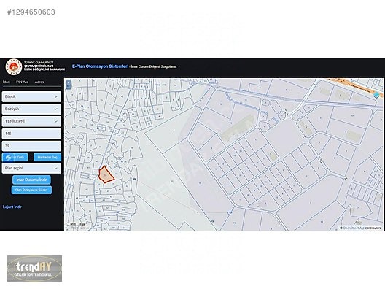The width and height of the screenshot is (385, 289).
Task: Click the map zoom in button
Action: [69, 82]
